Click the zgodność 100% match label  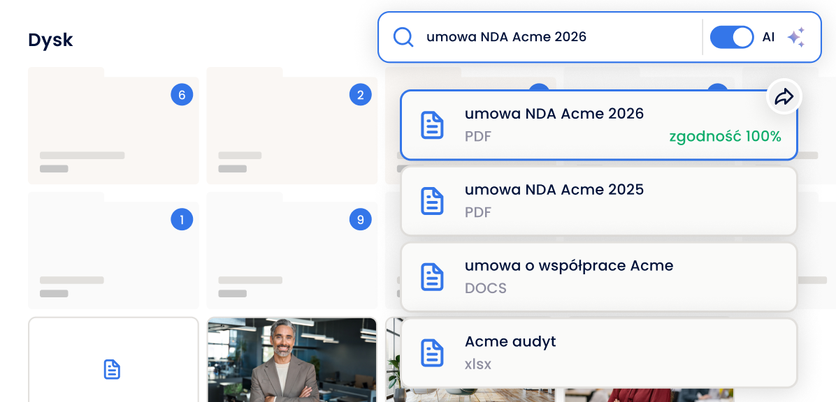[x=725, y=136]
